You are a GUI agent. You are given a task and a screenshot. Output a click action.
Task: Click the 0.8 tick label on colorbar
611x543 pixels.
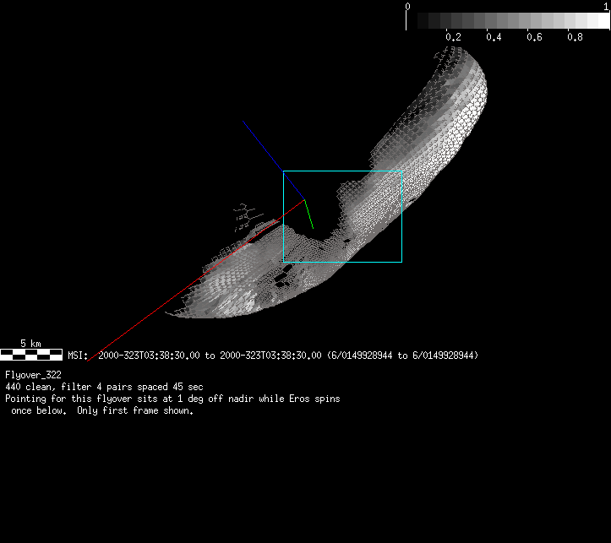pyautogui.click(x=575, y=37)
